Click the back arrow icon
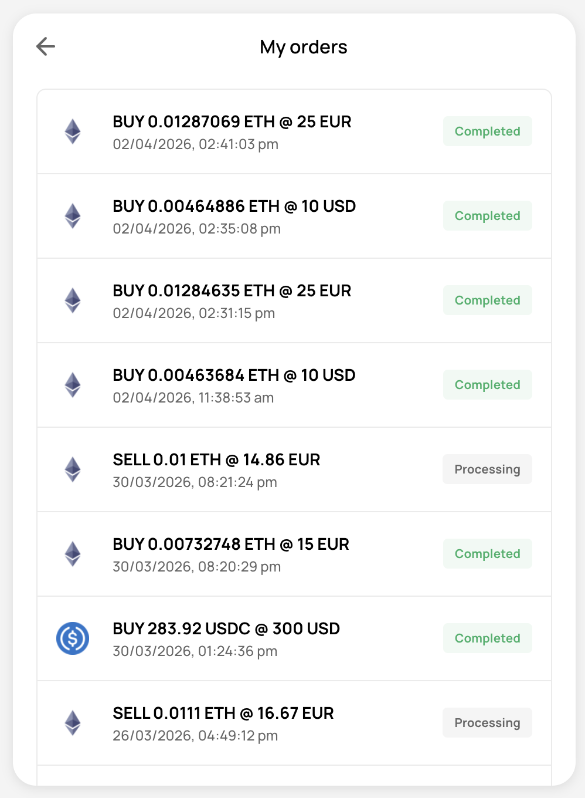The image size is (585, 798). [46, 46]
